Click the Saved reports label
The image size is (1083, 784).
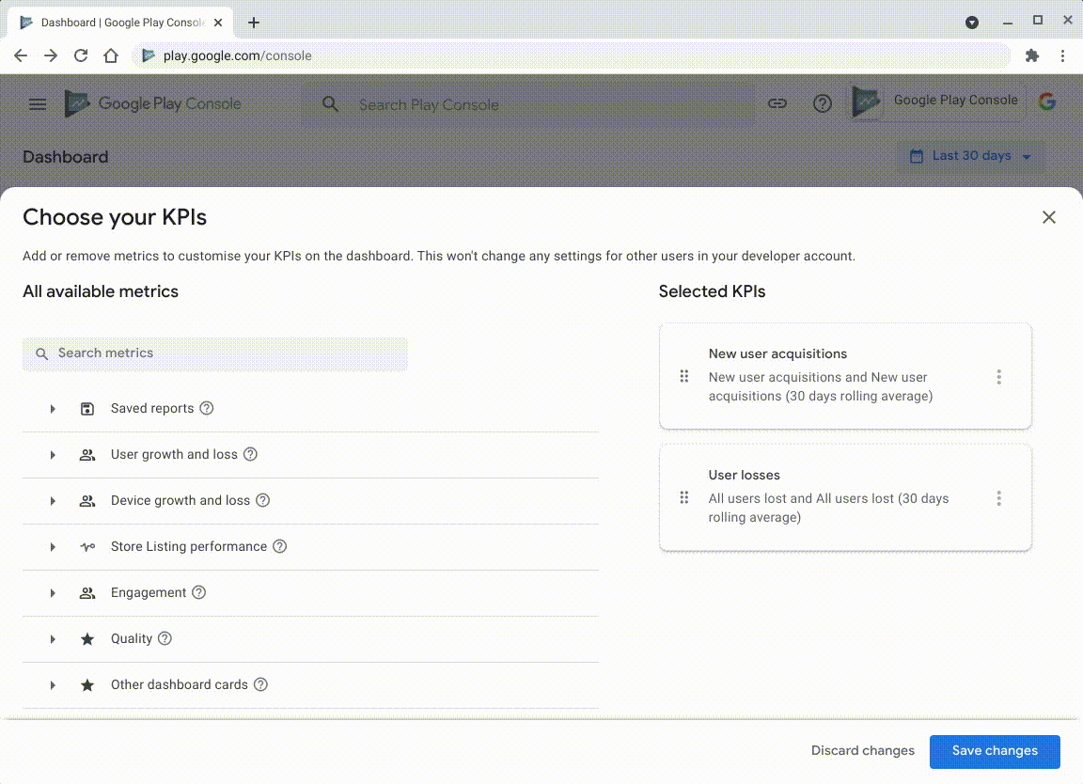pos(152,408)
